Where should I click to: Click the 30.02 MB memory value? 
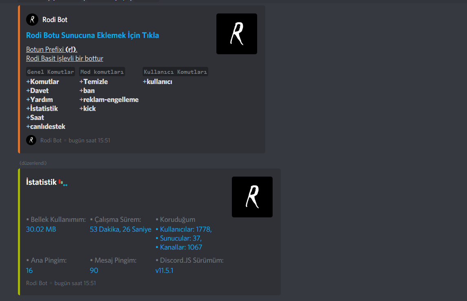[41, 230]
